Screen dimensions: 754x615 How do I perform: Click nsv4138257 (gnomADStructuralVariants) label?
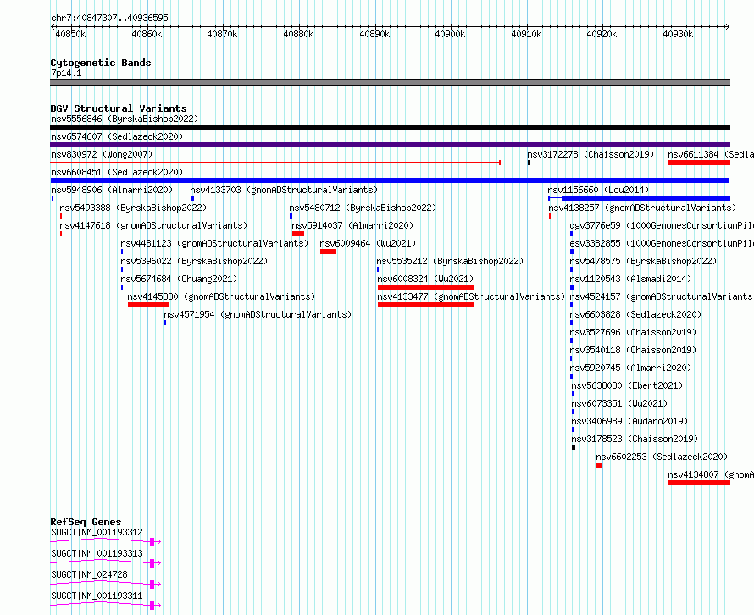point(642,208)
